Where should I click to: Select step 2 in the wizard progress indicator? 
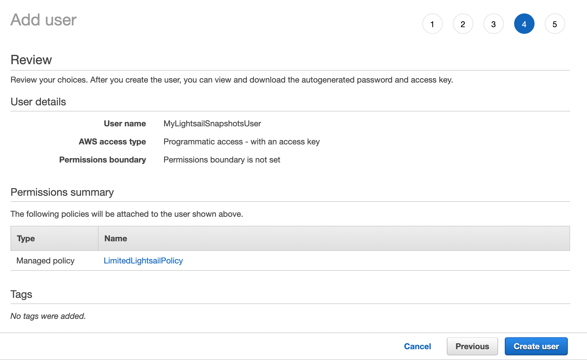click(463, 24)
